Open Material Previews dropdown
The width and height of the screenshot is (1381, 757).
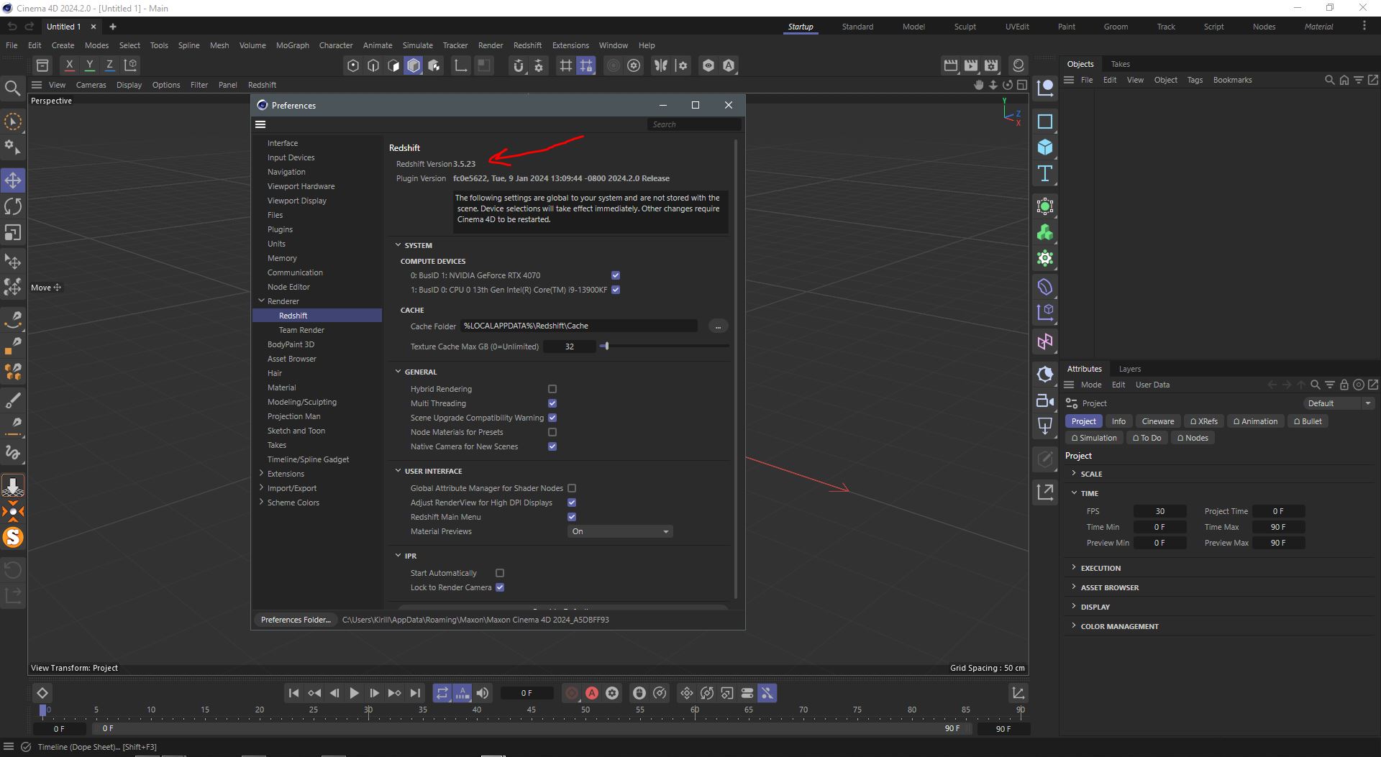620,531
